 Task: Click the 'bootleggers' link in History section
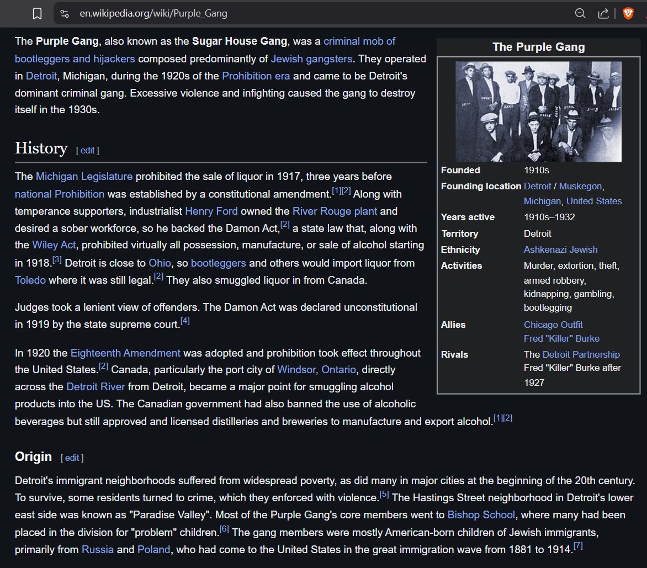click(218, 263)
